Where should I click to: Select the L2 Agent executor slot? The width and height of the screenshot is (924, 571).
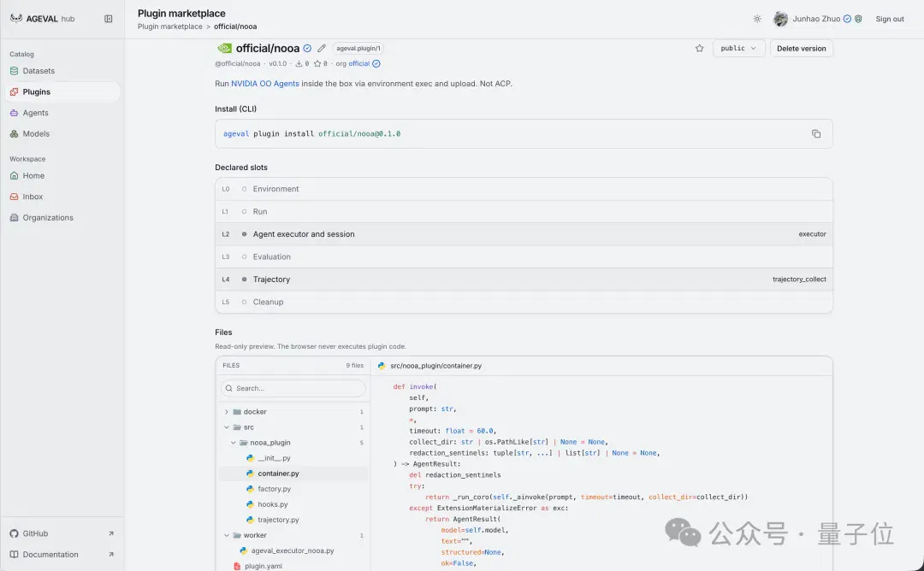point(524,233)
